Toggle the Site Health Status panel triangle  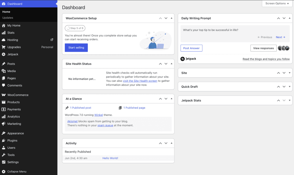171,64
